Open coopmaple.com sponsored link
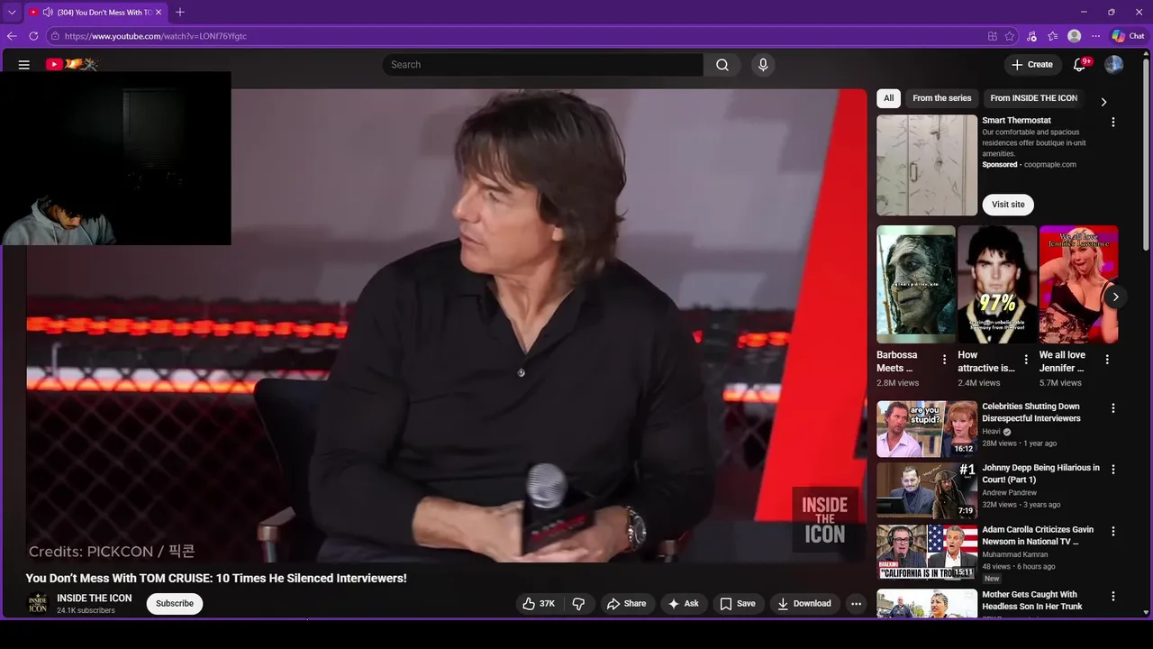This screenshot has width=1153, height=649. pyautogui.click(x=1049, y=165)
